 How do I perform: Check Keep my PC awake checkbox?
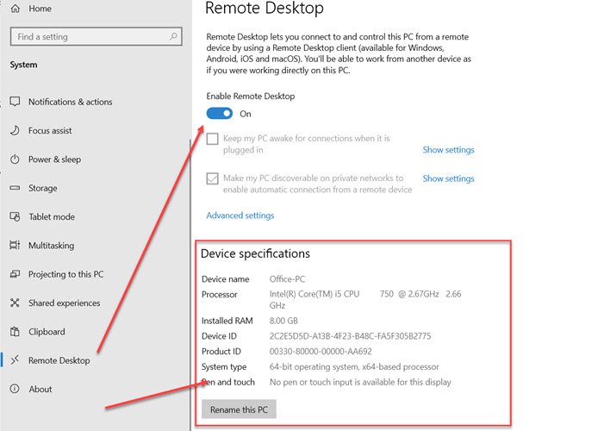click(212, 139)
